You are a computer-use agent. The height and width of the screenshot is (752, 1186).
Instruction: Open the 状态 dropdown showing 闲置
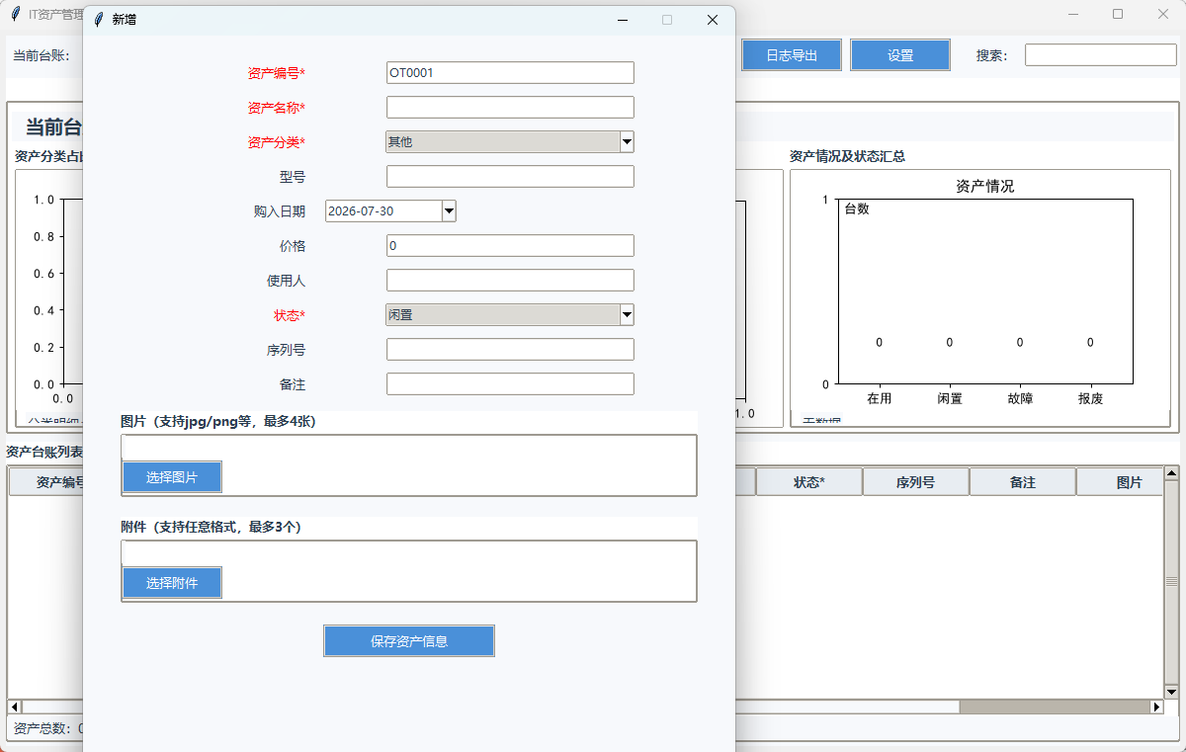(510, 315)
